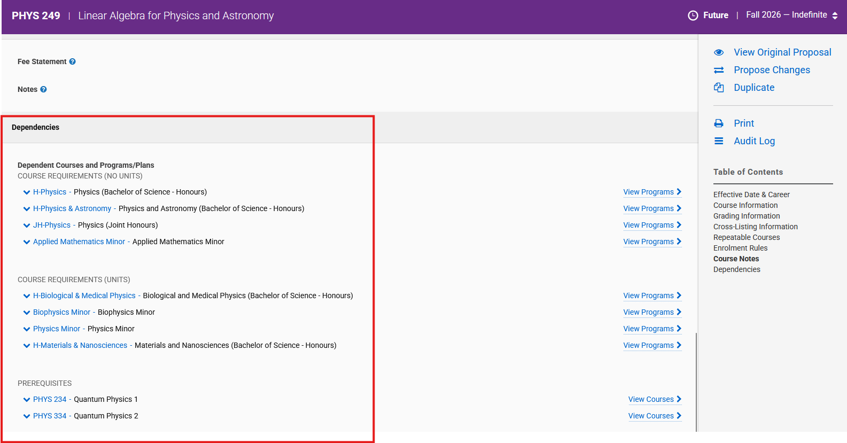The image size is (847, 443).
Task: Open the PHYS 334 course link
Action: (x=50, y=416)
